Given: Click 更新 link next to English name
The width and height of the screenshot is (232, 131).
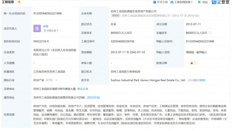Looking at the screenshot, I should click(202, 80).
